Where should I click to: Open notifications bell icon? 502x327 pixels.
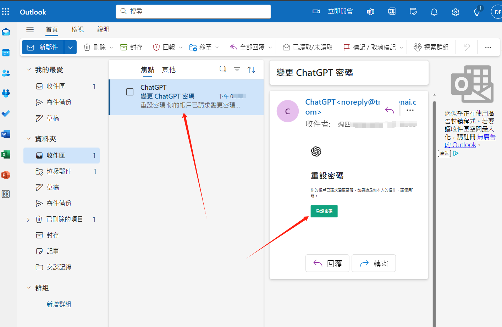(x=434, y=12)
